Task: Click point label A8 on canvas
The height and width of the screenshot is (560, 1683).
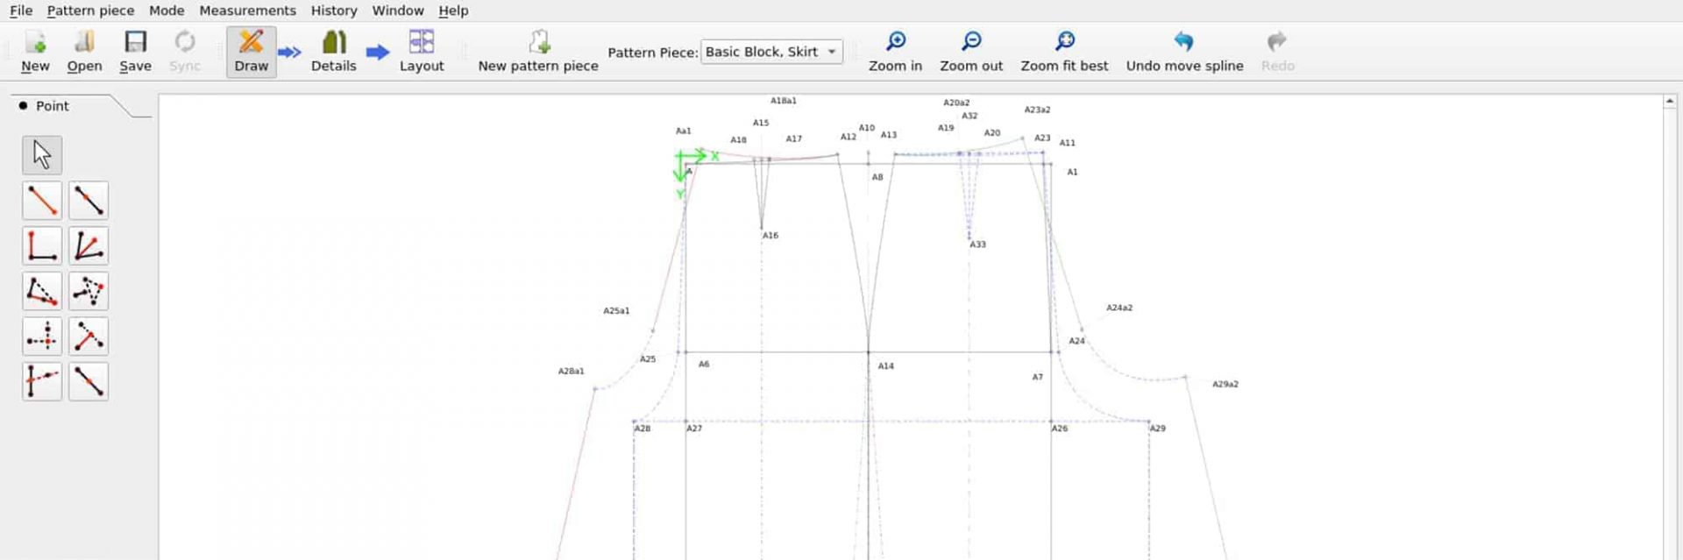Action: (x=877, y=177)
